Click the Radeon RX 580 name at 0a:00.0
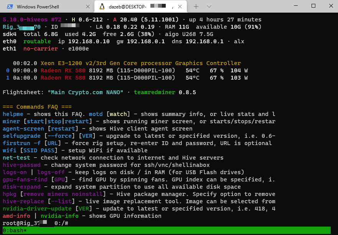Screen dimensions: 338x235 (63, 78)
